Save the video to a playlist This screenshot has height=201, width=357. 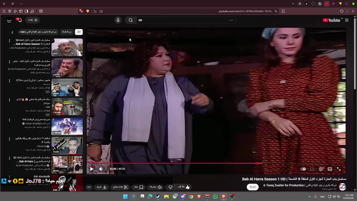[139, 187]
